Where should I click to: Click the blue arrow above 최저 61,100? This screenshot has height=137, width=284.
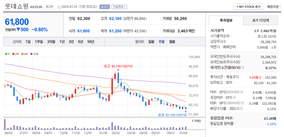pos(186,111)
